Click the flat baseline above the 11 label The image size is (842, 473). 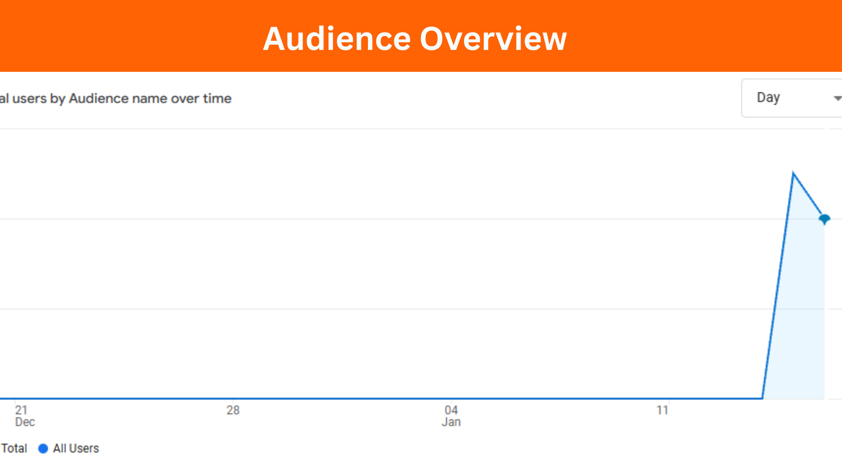(662, 399)
